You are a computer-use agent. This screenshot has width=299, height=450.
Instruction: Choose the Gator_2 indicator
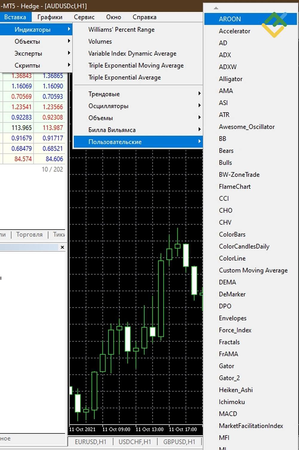tap(251, 378)
